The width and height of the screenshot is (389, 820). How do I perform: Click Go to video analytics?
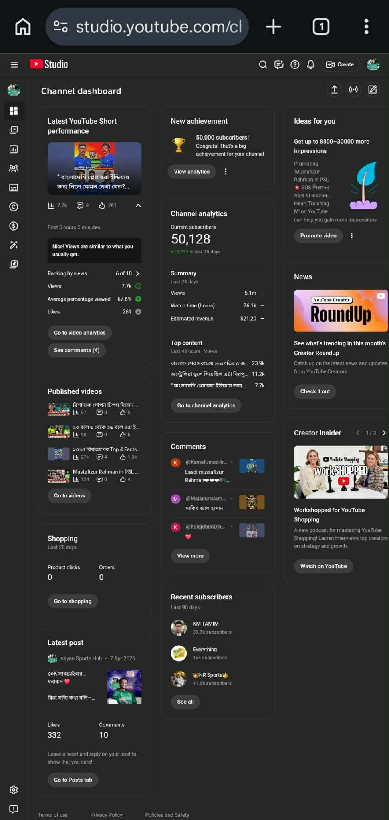click(80, 333)
